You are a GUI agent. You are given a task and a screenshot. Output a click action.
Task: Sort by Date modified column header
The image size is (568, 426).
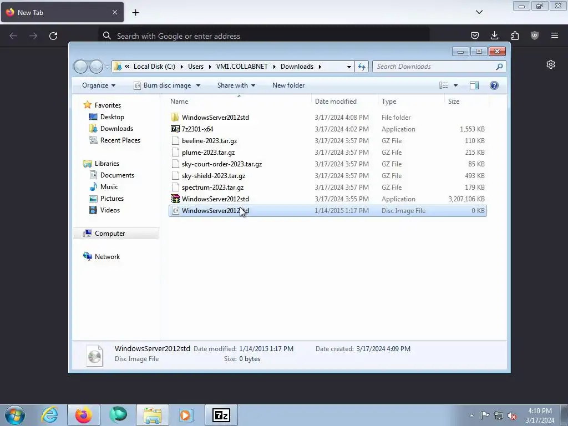click(x=344, y=102)
